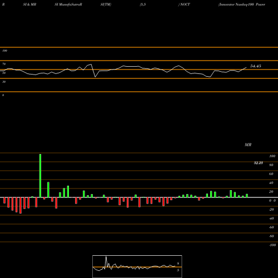Click the NOCT ticker in the header
The height and width of the screenshot is (278, 278).
point(185,4)
